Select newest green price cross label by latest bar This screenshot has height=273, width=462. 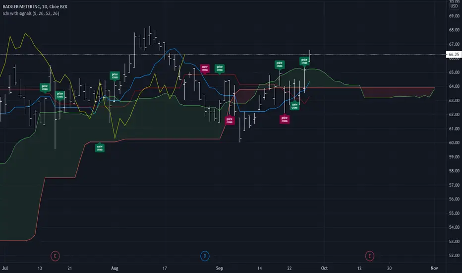(x=304, y=62)
